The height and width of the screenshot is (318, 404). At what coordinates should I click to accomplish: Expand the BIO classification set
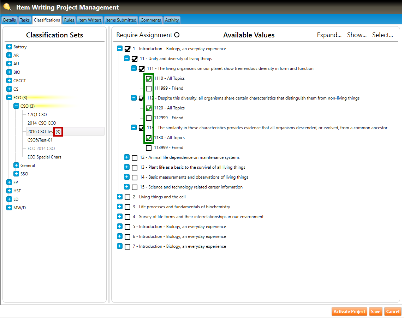point(9,72)
